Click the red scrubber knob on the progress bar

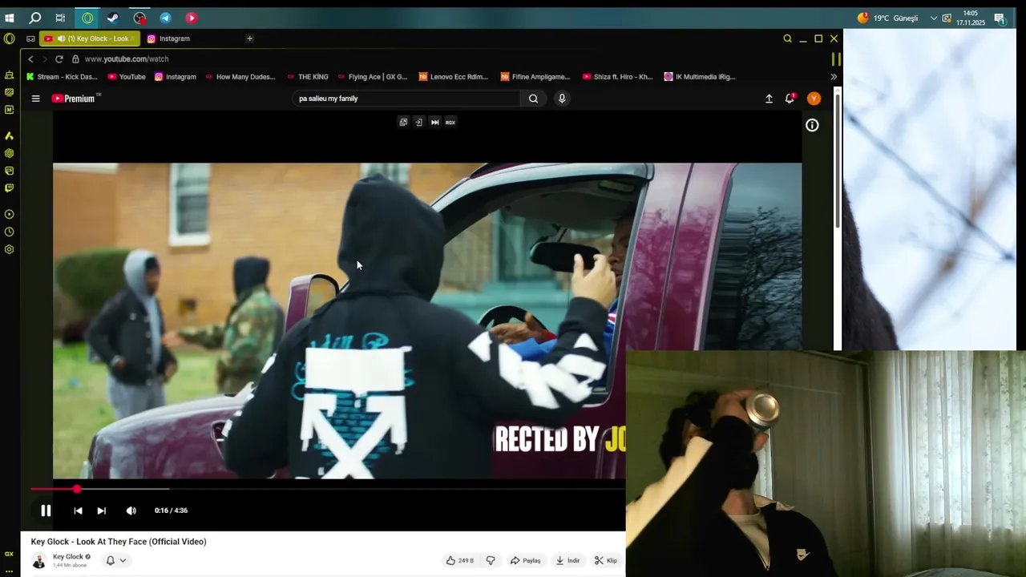[x=77, y=489]
